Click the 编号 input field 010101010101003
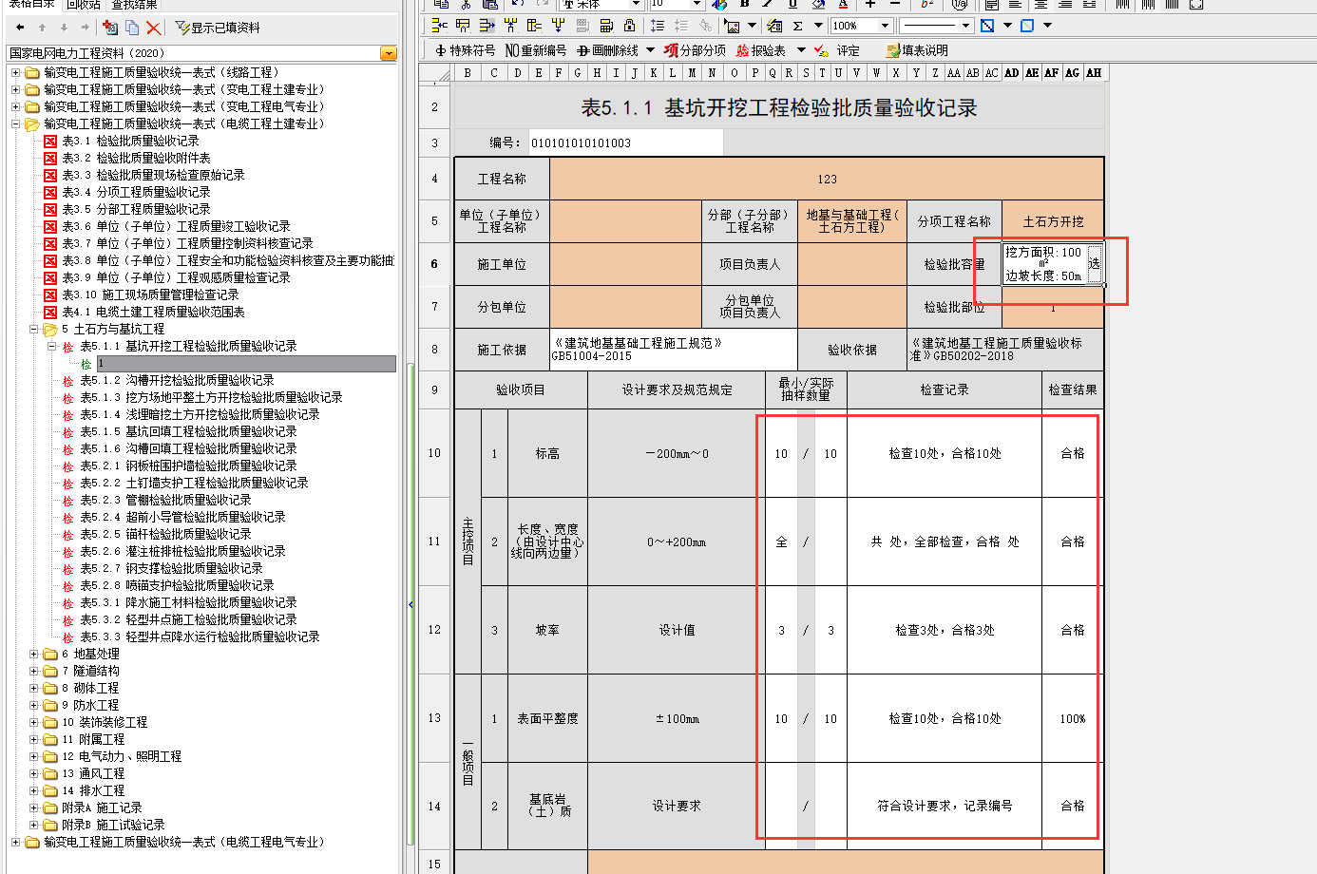Image resolution: width=1317 pixels, height=874 pixels. point(626,142)
